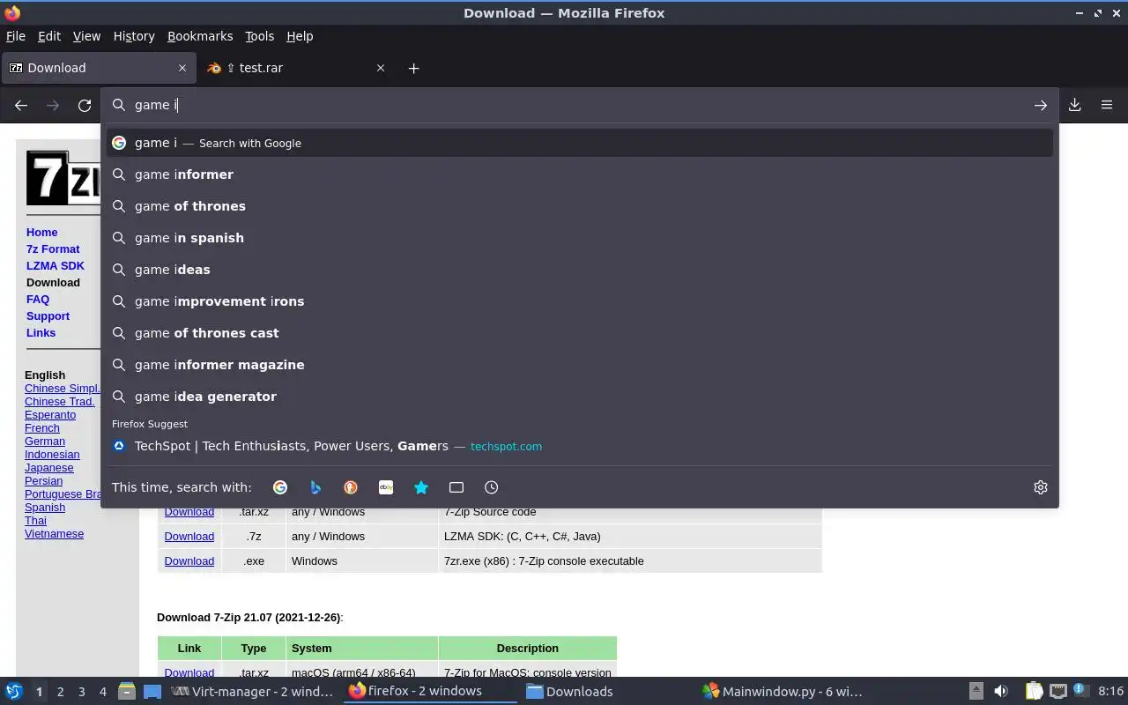Open the FAQ sidebar link
This screenshot has height=705, width=1128.
pos(38,300)
